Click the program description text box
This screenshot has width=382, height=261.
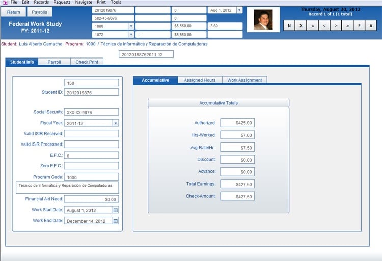[67, 188]
